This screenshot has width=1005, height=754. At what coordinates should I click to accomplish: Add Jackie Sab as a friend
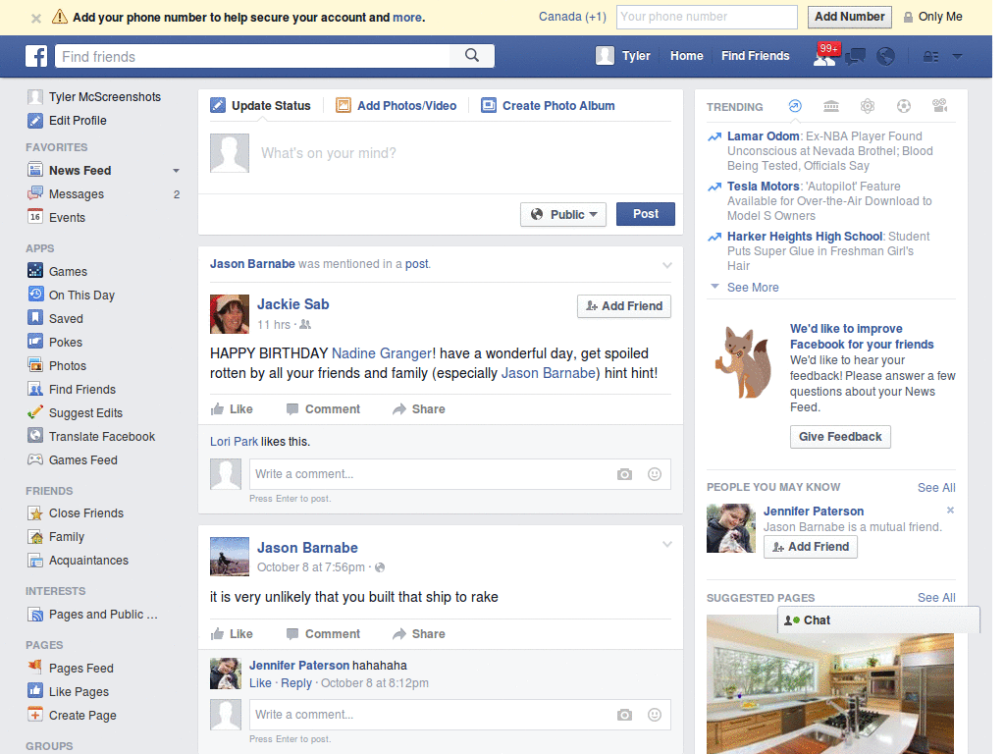[x=624, y=306]
